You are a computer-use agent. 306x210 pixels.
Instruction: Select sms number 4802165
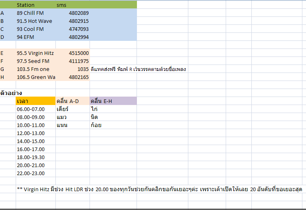(x=73, y=77)
